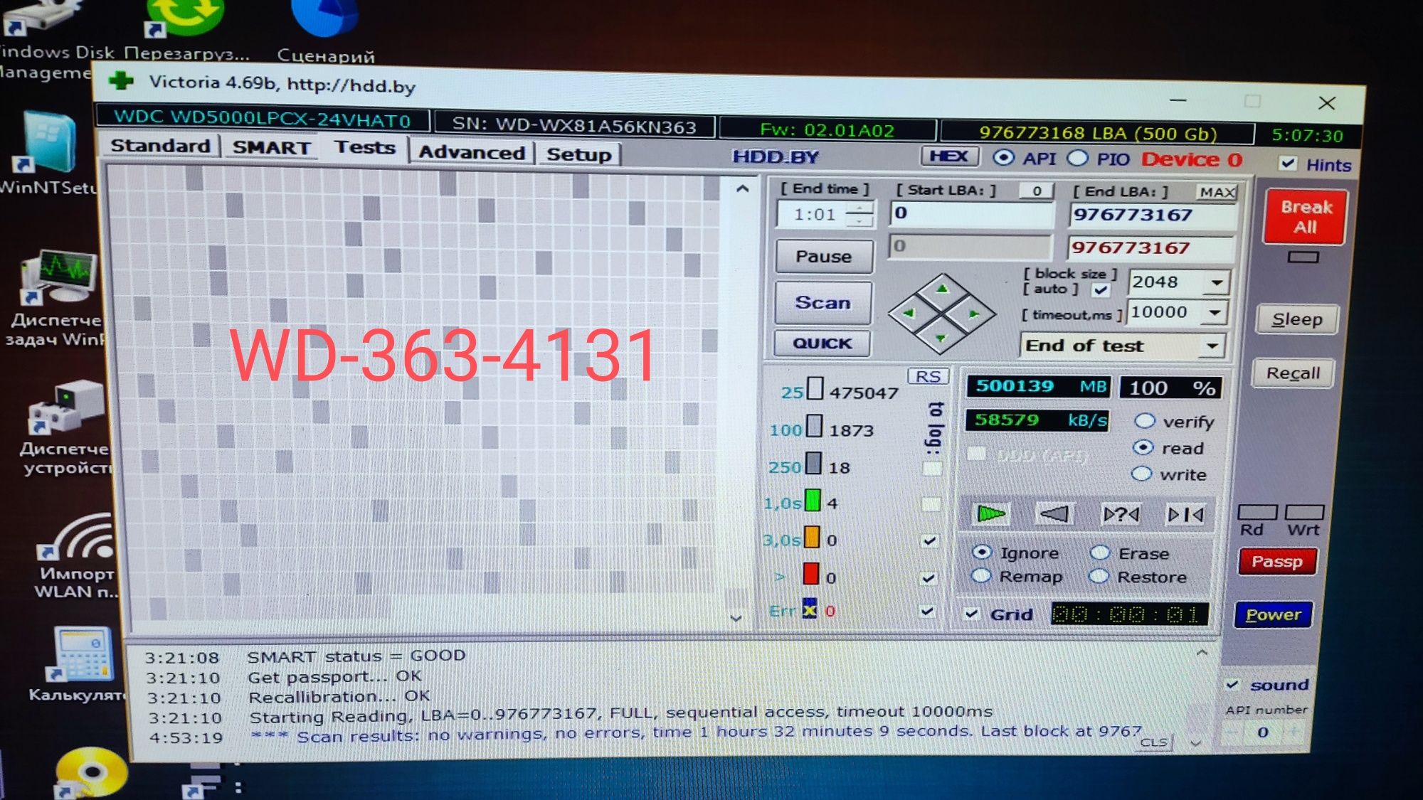Click the scan grid scroll-up arrow

[x=742, y=188]
